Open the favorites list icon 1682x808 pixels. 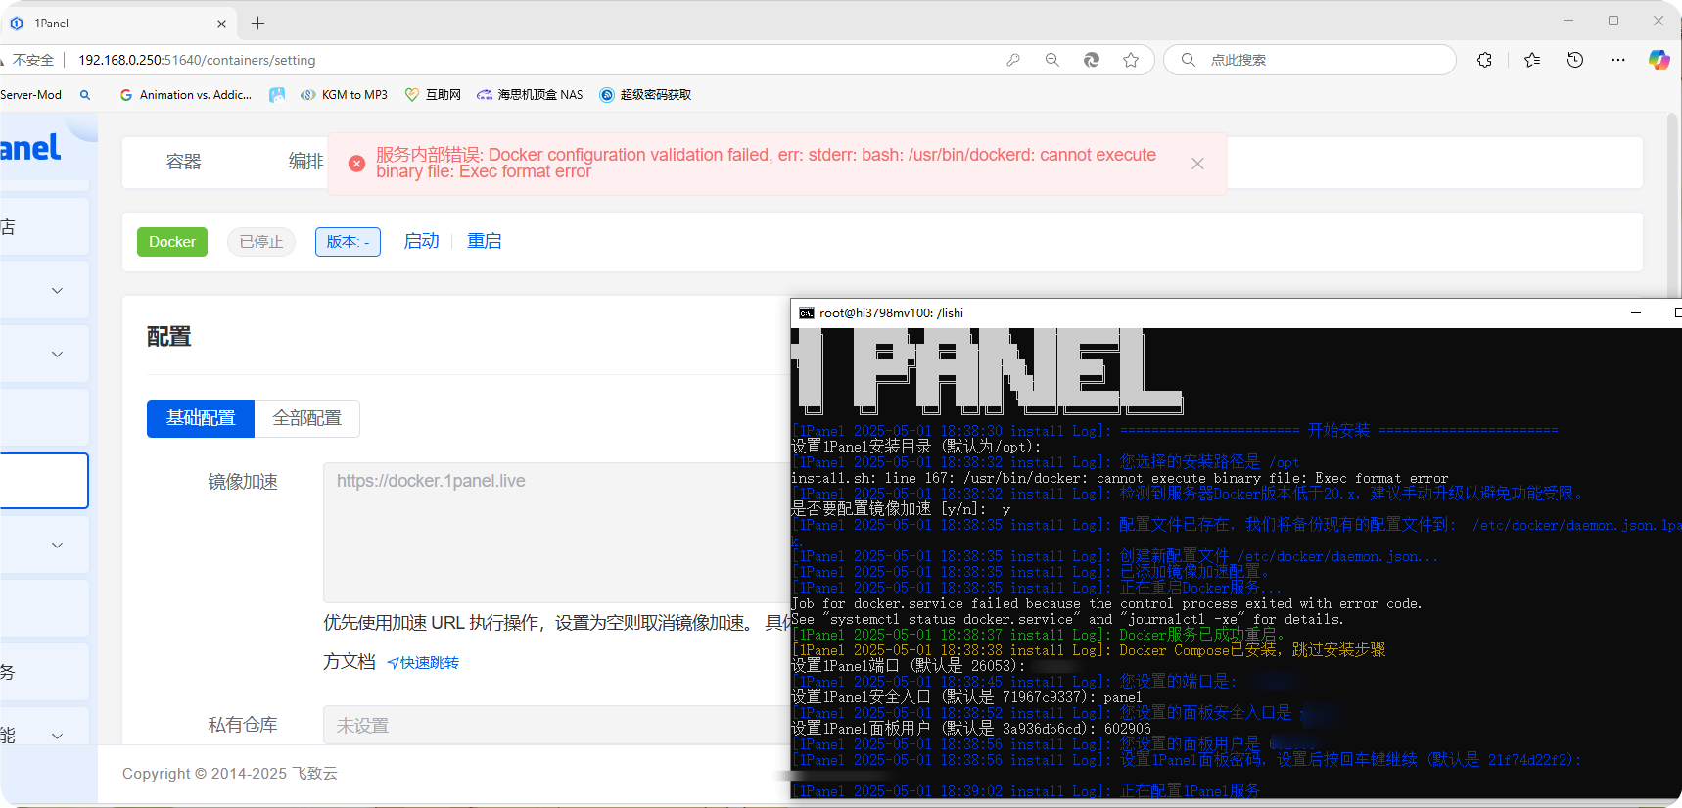[1532, 60]
